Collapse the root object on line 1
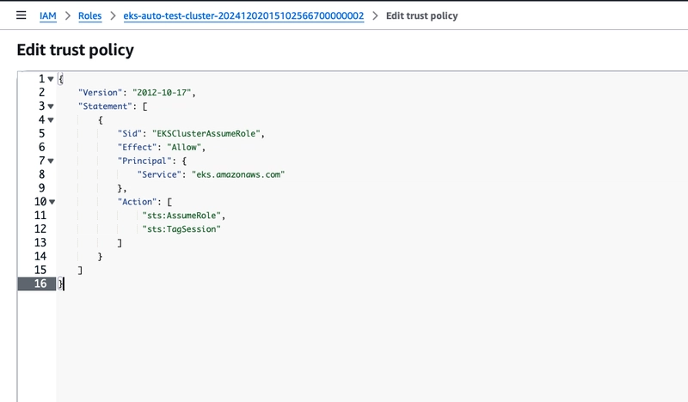This screenshot has width=688, height=402. [51, 79]
